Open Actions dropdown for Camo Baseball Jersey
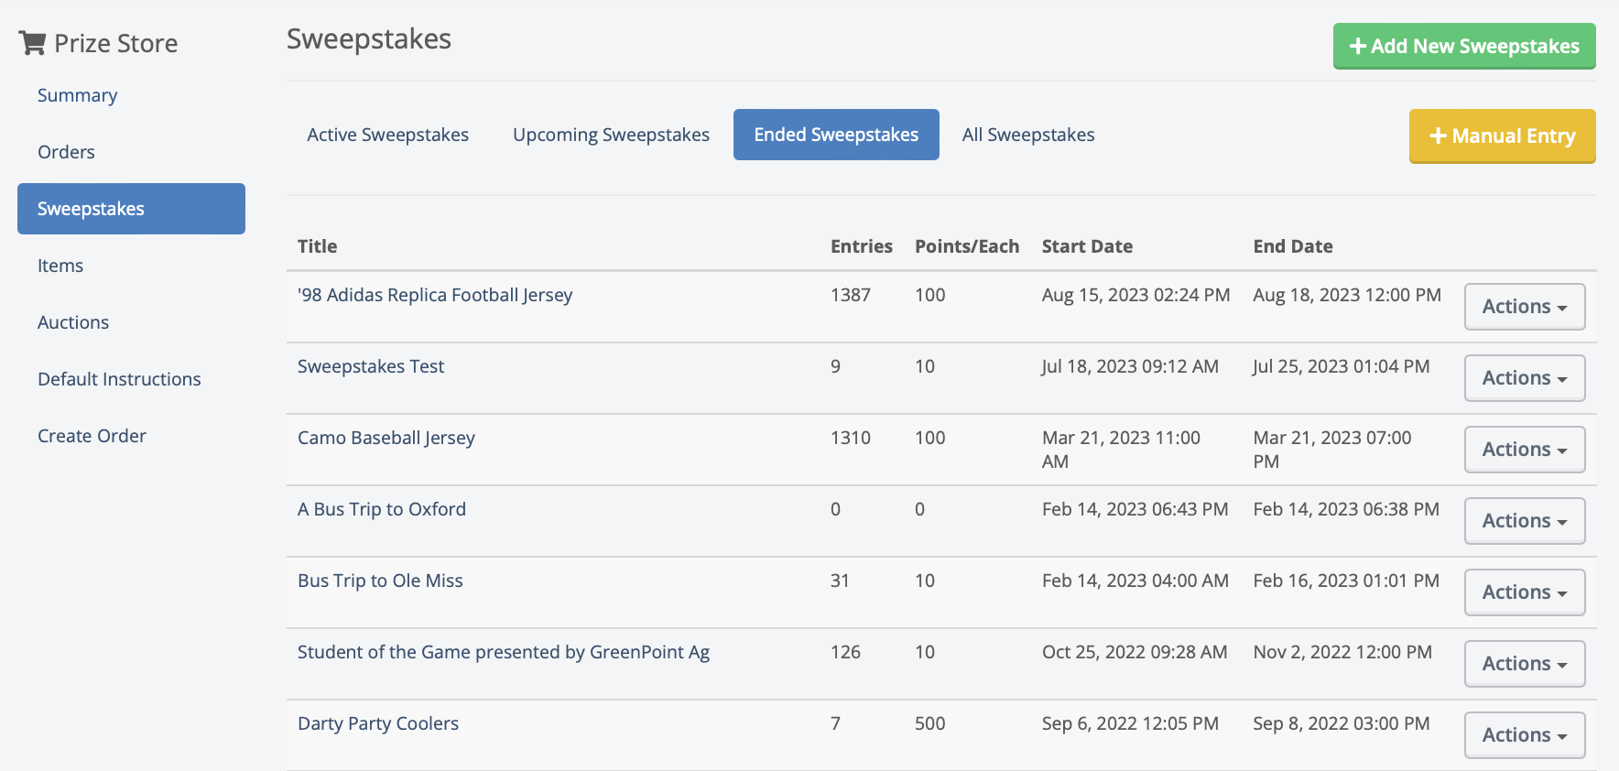Screen dimensions: 1619x771 click(1524, 450)
